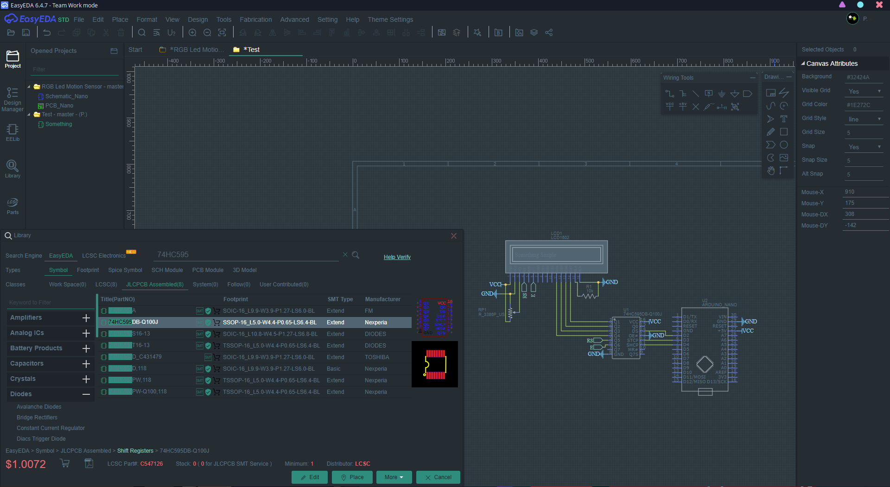Open the Design Manager sidebar panel
The image size is (890, 487).
pos(13,99)
